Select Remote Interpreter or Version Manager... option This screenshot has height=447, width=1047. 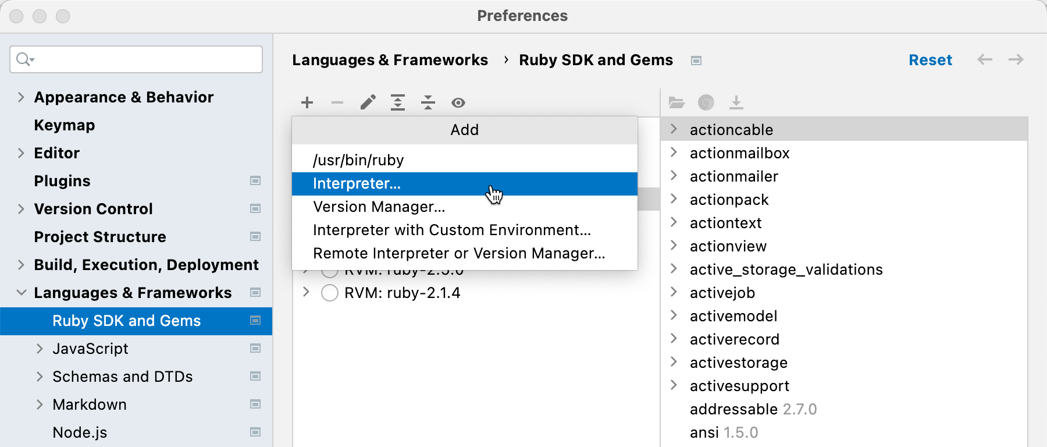tap(458, 254)
